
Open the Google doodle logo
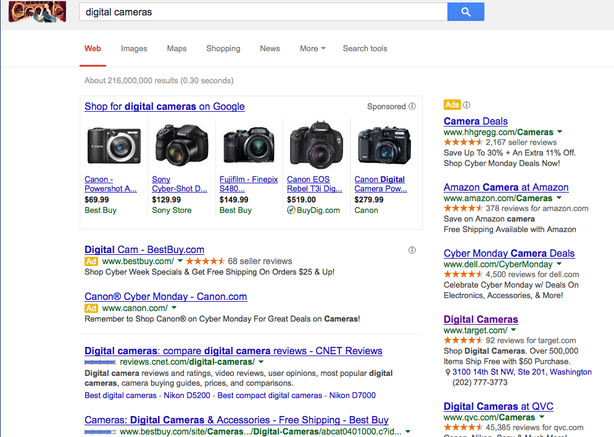pos(37,11)
